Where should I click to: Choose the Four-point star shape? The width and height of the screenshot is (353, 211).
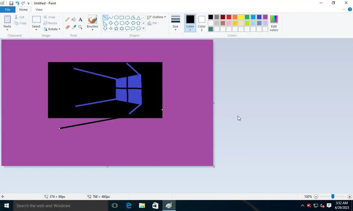pos(111,28)
